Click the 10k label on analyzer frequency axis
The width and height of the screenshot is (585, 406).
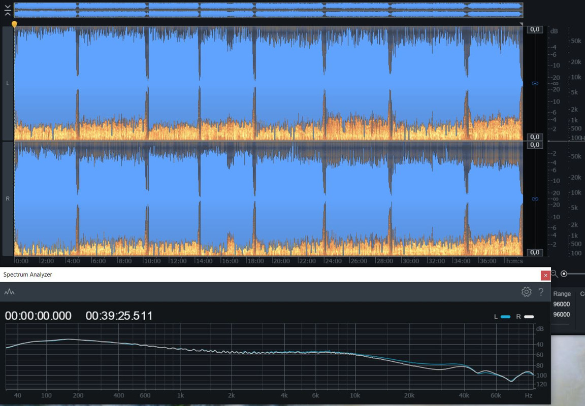click(355, 395)
